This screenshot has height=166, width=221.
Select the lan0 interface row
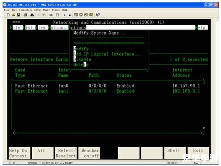click(107, 86)
